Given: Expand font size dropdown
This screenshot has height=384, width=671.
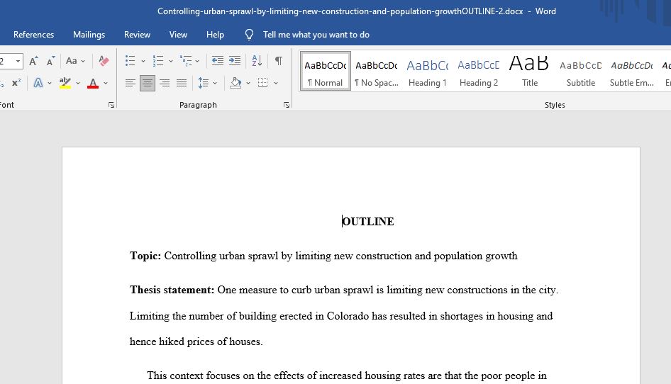Looking at the screenshot, I should [18, 61].
